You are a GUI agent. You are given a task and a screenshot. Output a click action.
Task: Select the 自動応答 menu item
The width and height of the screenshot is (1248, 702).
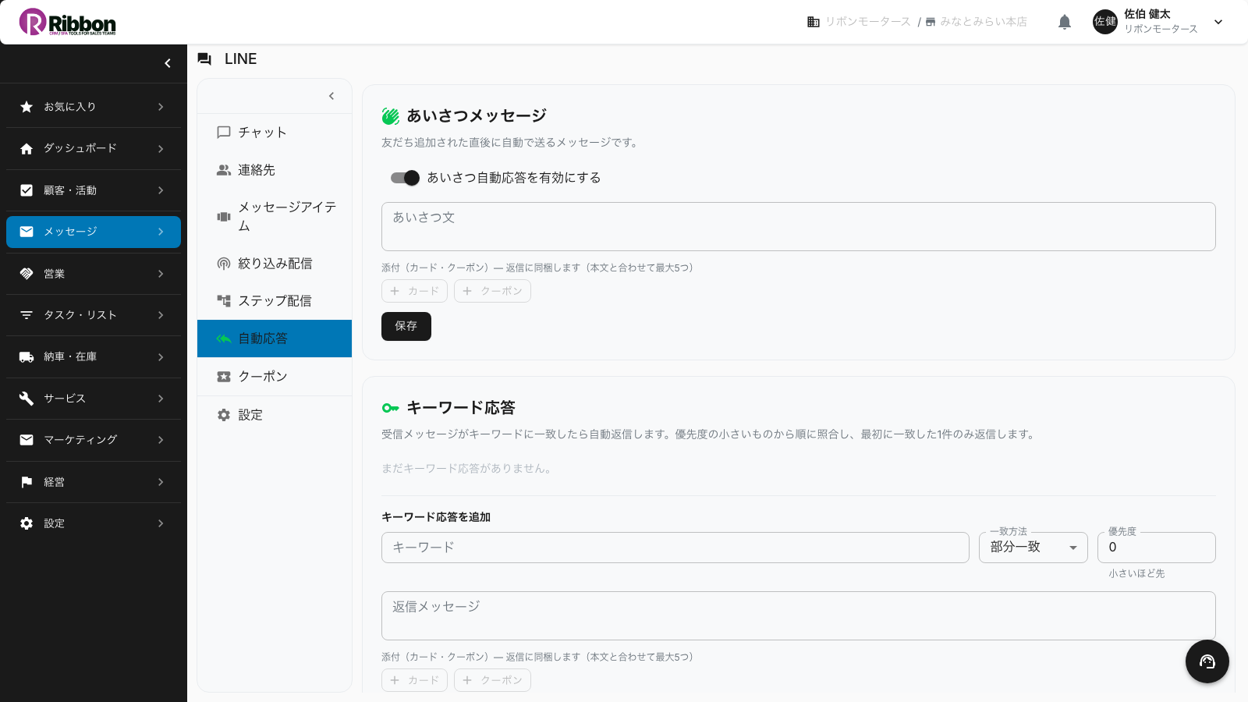click(x=275, y=339)
